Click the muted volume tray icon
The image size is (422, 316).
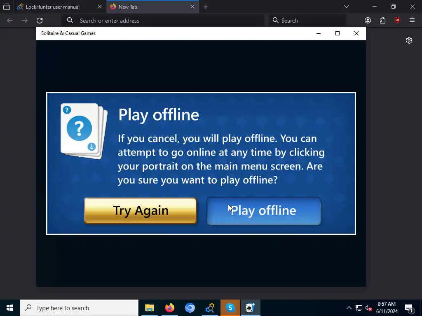click(x=368, y=308)
